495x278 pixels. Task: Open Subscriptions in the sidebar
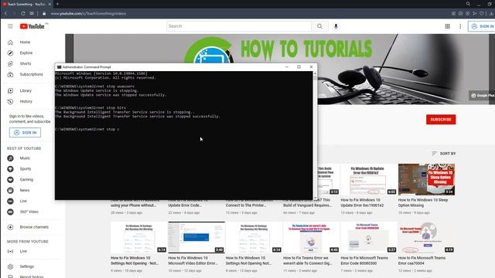click(x=31, y=74)
